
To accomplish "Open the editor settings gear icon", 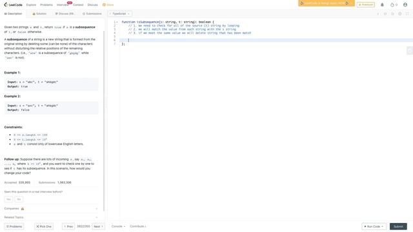I will coord(400,14).
